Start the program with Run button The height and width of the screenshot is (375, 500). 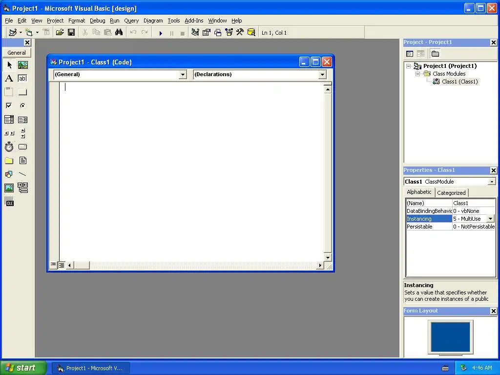point(161,33)
